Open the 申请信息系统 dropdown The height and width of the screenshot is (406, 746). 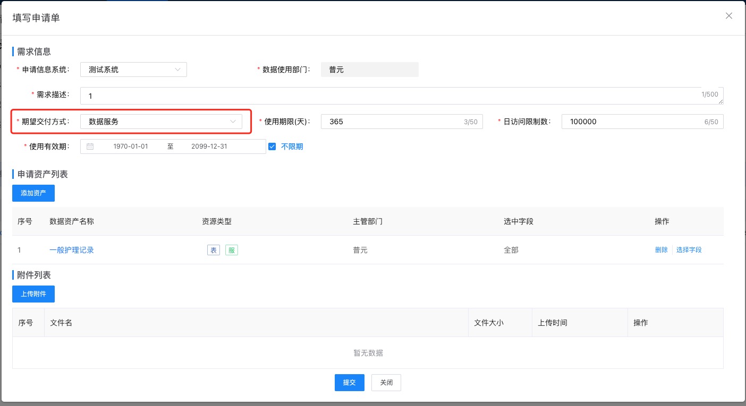133,70
